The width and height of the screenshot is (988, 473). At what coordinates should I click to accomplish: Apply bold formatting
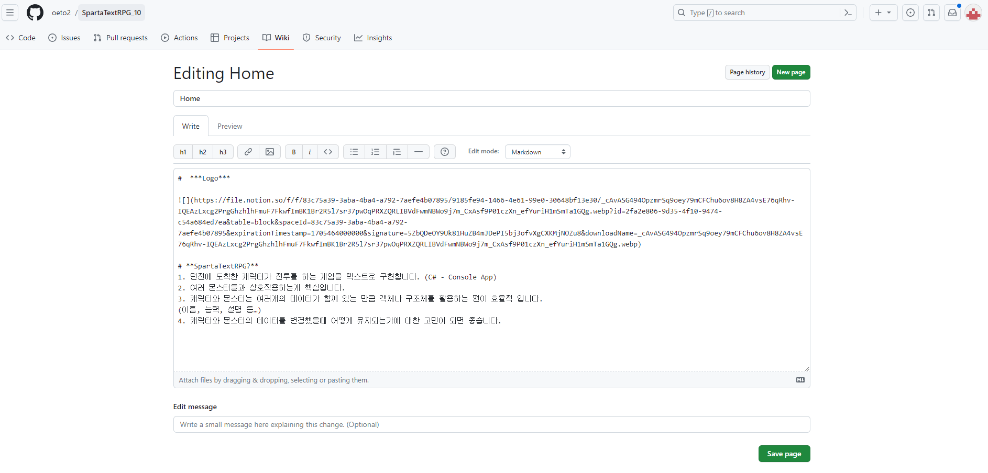[294, 152]
